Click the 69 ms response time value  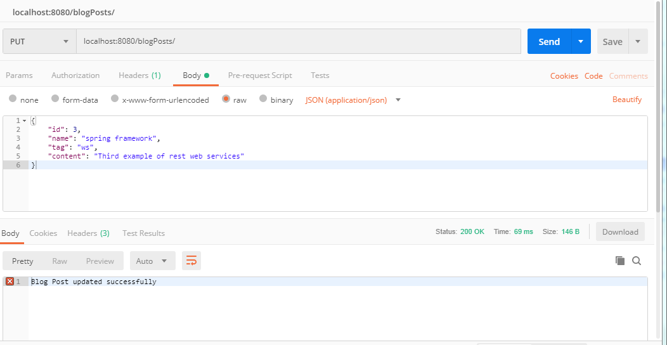click(x=523, y=232)
